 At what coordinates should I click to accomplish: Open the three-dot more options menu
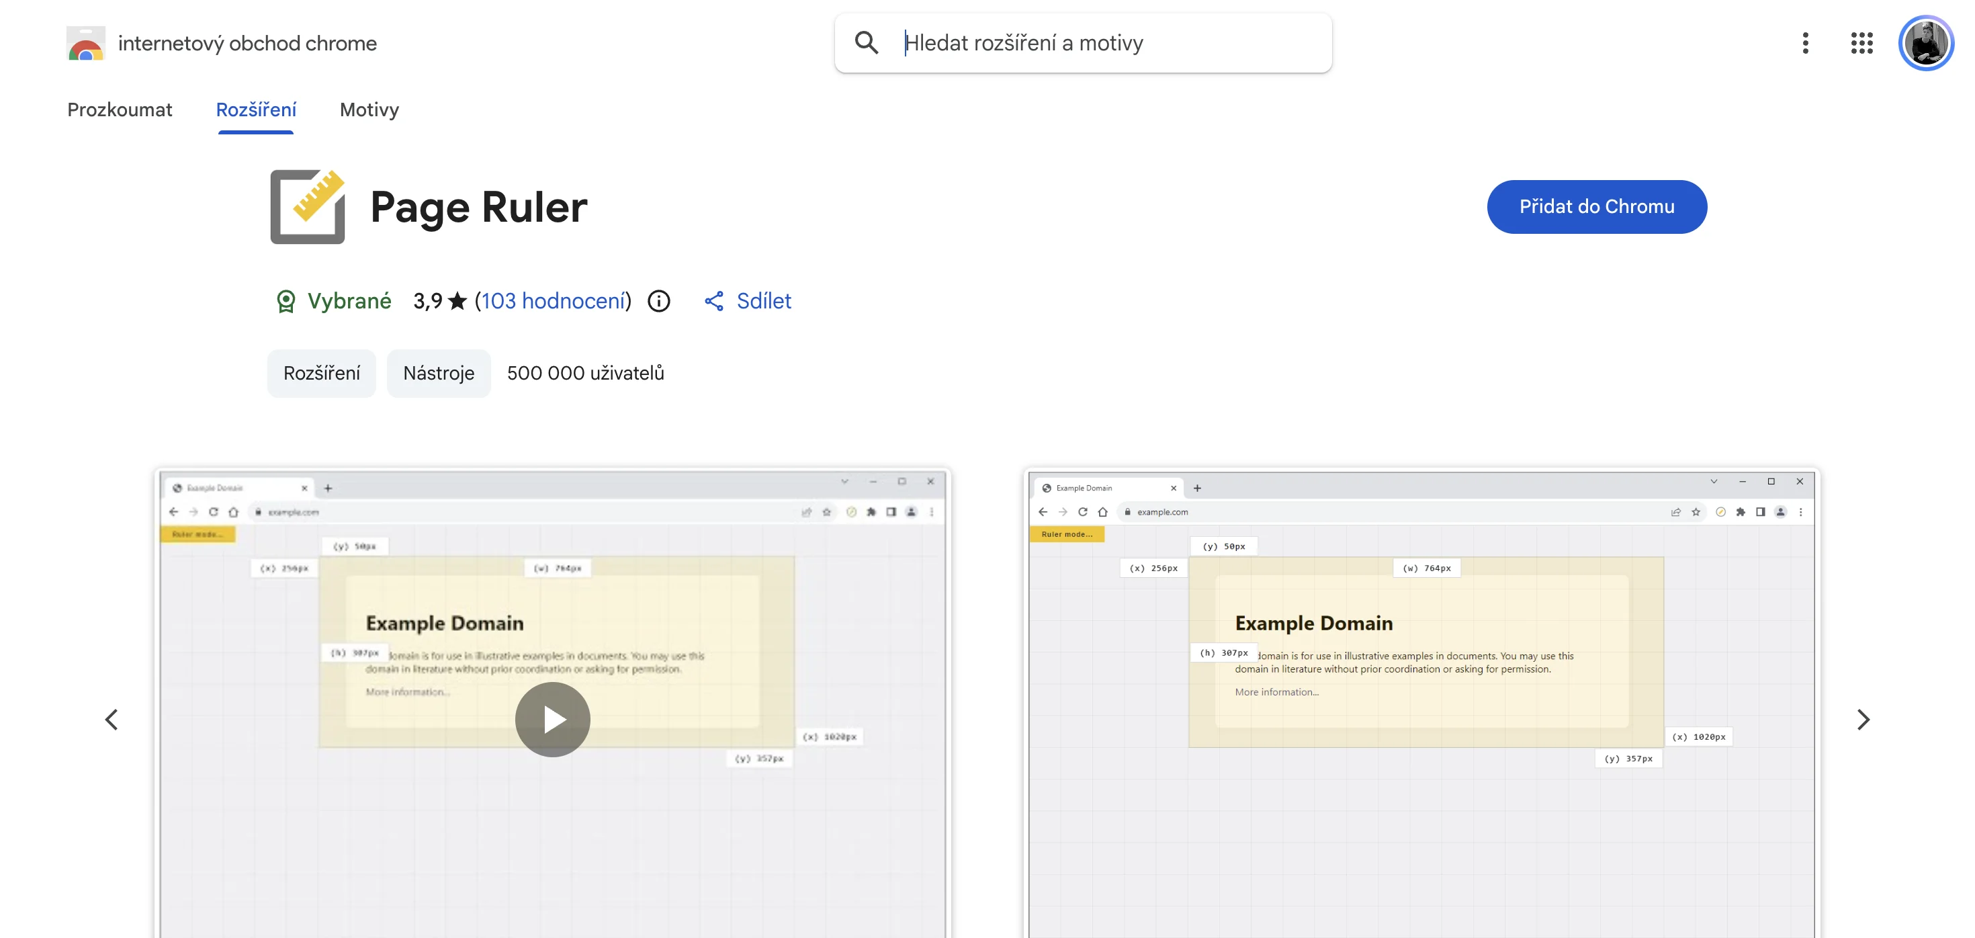pos(1805,43)
